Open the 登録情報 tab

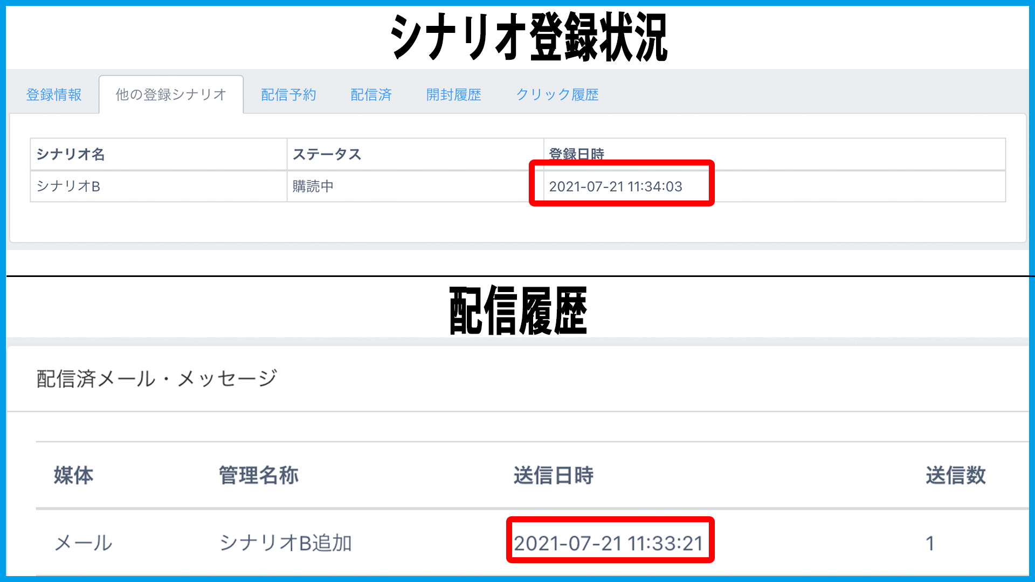(54, 95)
